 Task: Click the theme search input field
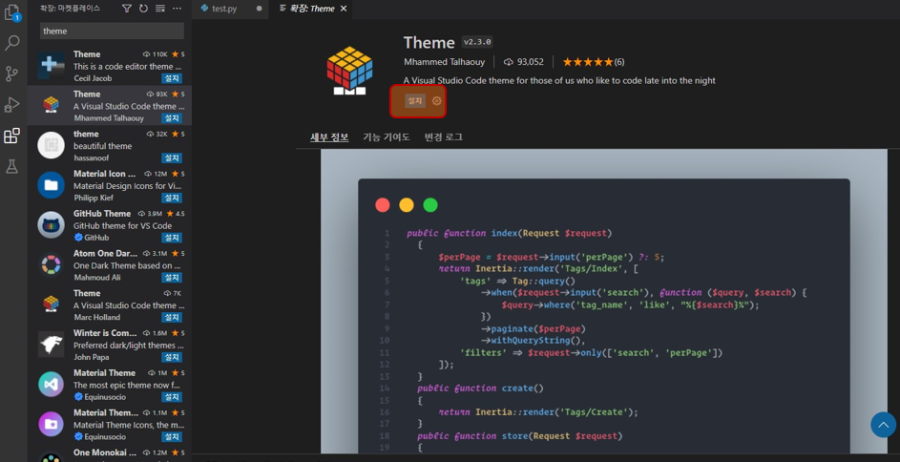point(112,31)
